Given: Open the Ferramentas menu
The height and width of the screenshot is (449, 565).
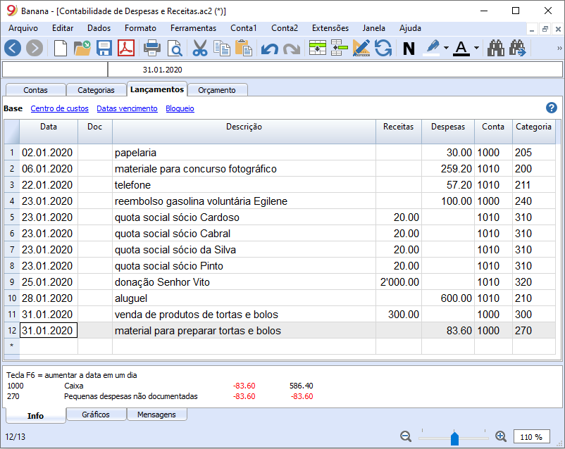Looking at the screenshot, I should 193,28.
